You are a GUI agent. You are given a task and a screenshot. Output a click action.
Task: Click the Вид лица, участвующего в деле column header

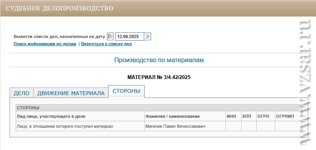80,116
